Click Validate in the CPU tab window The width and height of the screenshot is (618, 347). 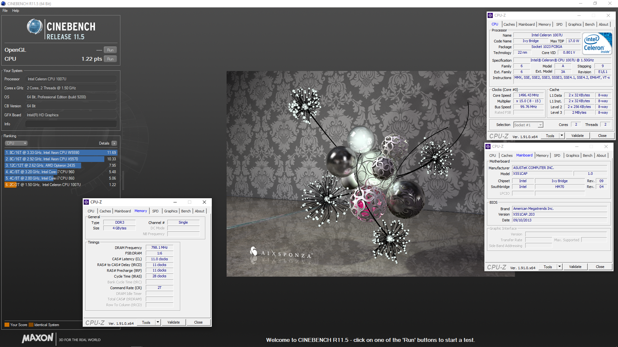[x=577, y=136]
